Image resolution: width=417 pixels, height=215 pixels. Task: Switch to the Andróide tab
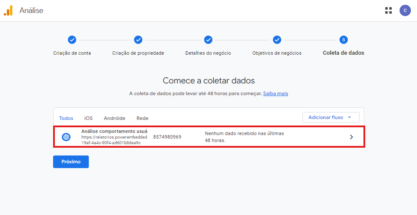[114, 118]
